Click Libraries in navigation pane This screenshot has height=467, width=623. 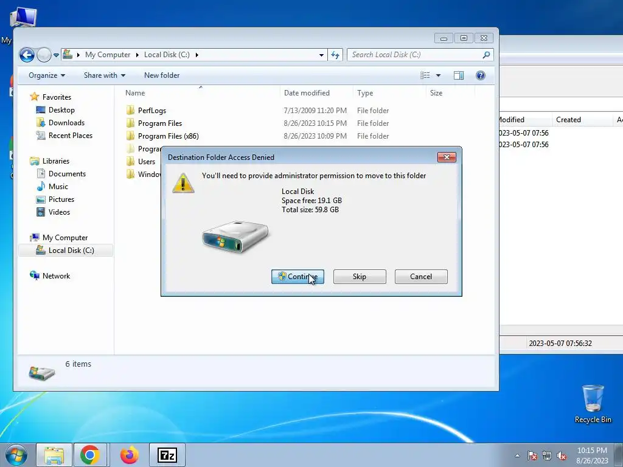click(x=55, y=161)
